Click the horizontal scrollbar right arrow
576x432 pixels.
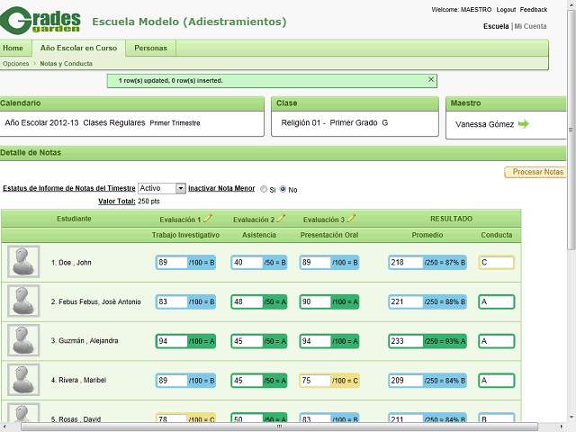562,427
